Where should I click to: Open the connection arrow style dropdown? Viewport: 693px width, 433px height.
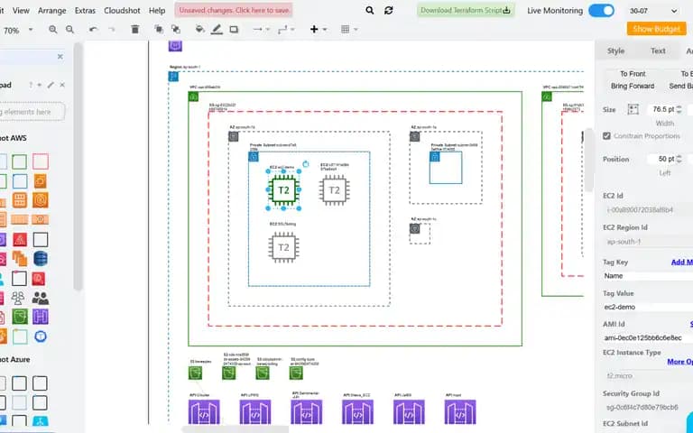261,30
